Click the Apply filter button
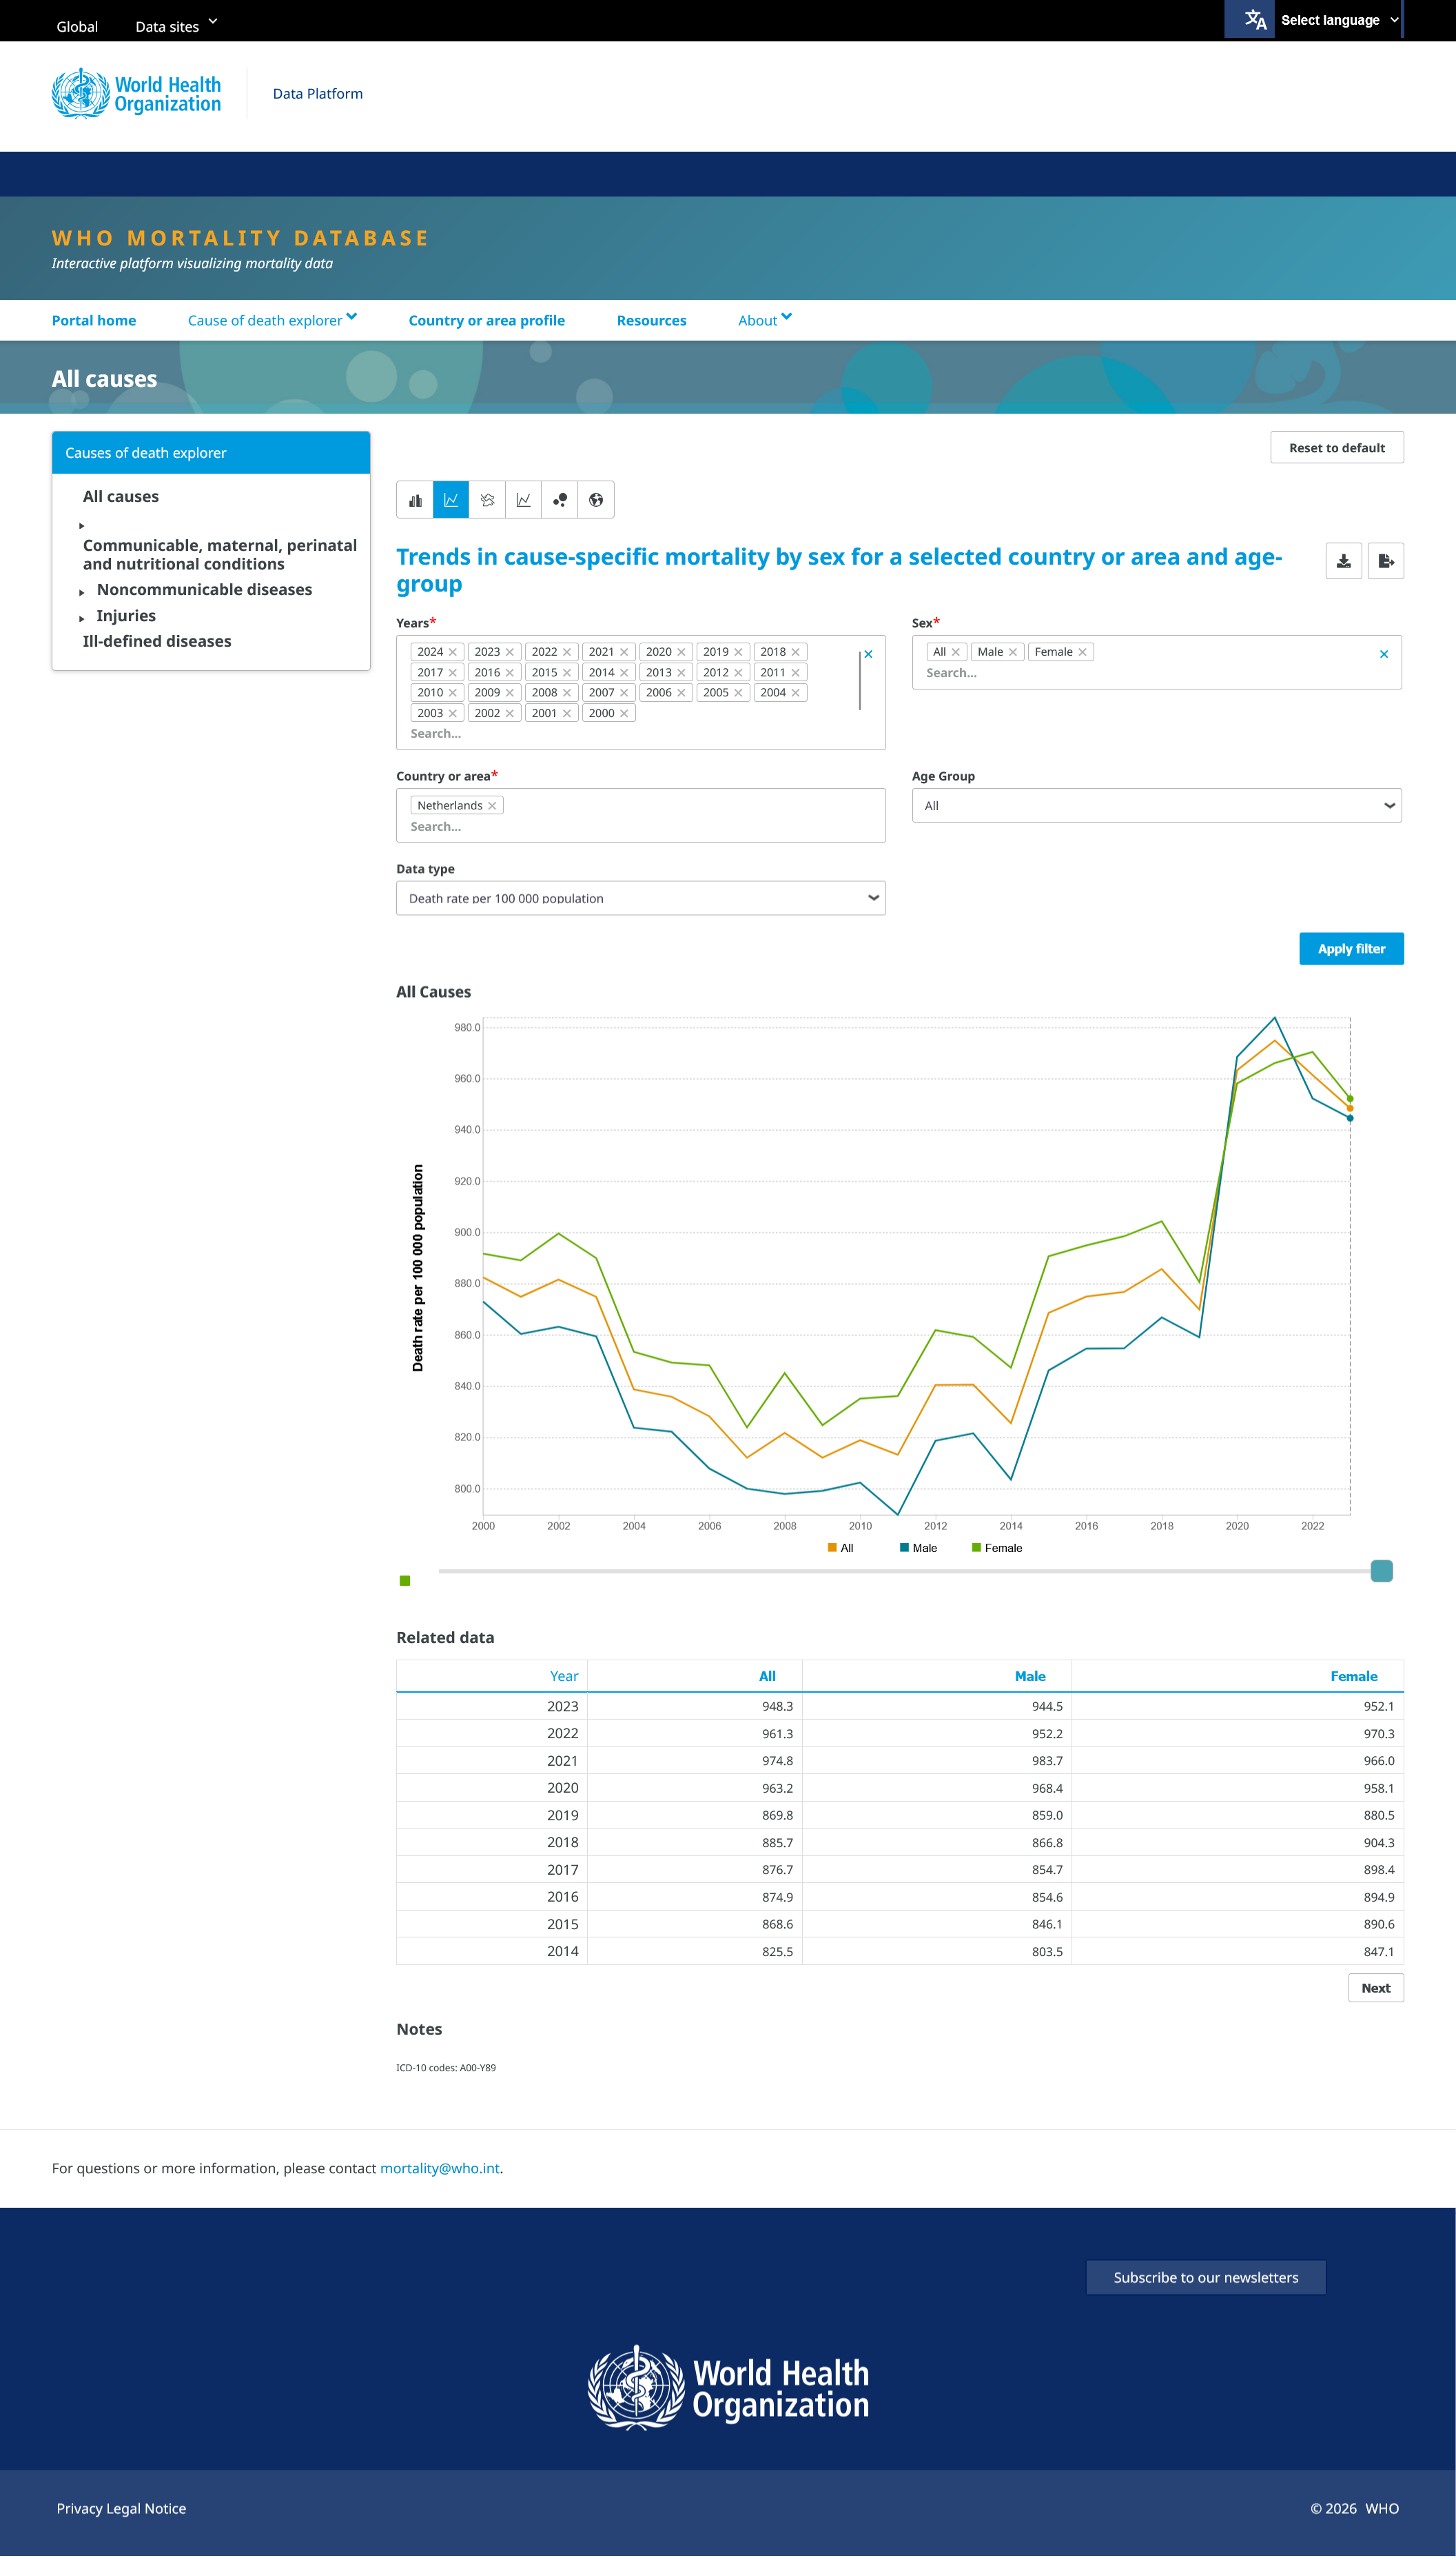This screenshot has height=2558, width=1456. click(1351, 949)
